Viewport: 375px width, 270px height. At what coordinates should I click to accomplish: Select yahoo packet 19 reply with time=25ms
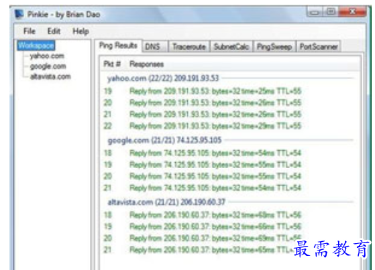pos(203,91)
